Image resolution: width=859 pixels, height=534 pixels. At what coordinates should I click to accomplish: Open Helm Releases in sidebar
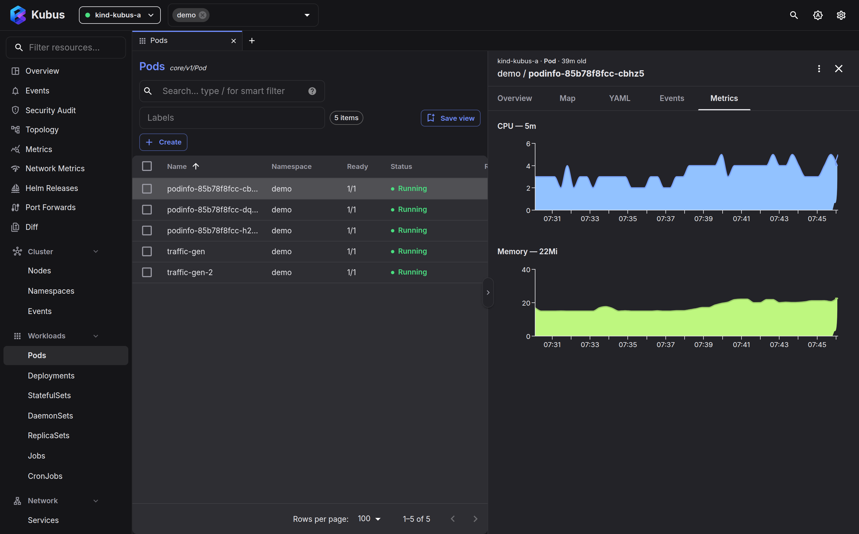(x=52, y=188)
